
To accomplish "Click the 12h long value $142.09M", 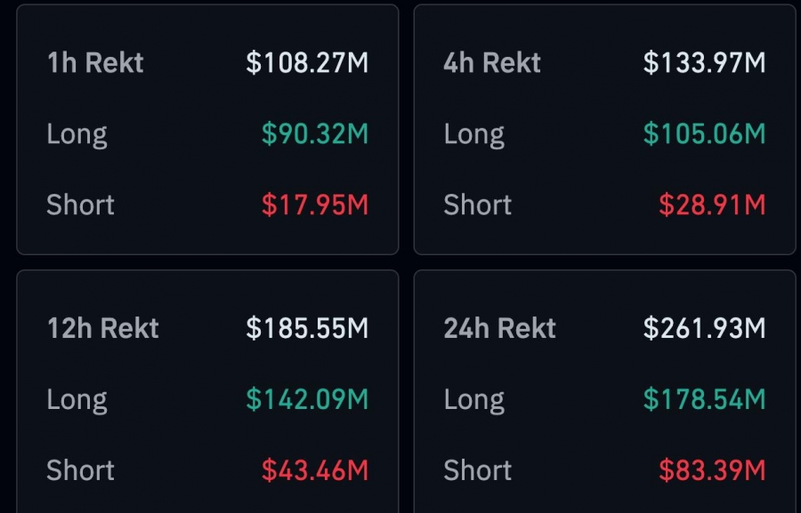I will (x=307, y=399).
